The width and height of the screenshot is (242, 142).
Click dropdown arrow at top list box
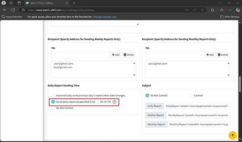pyautogui.click(x=138, y=24)
